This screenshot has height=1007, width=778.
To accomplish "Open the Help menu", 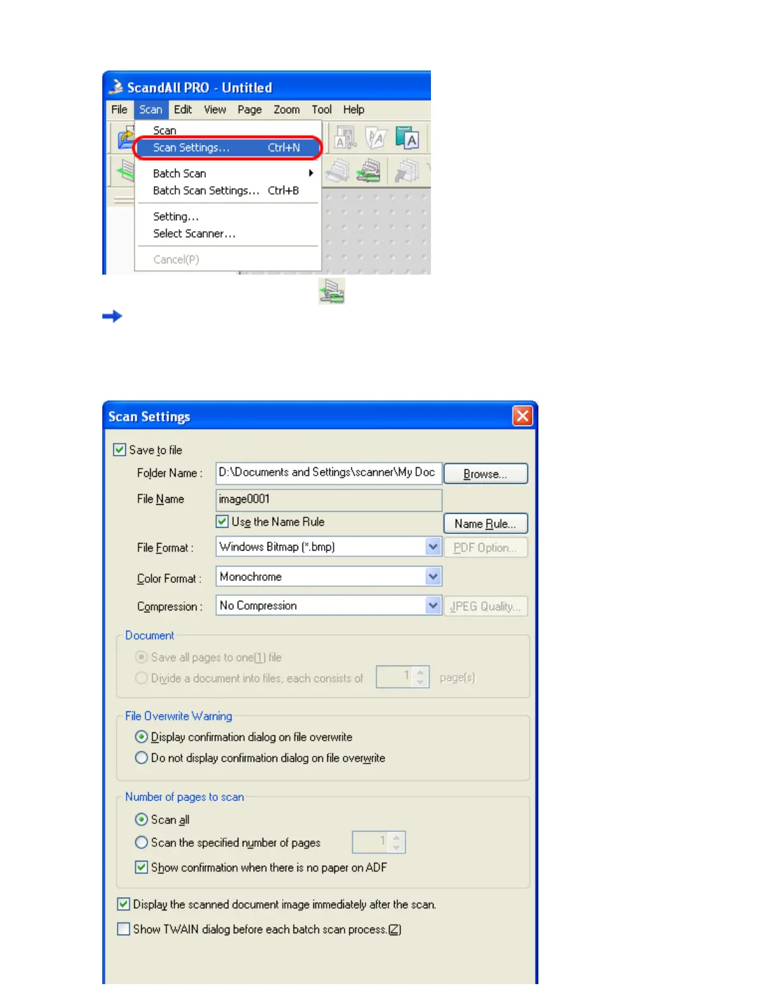I will pos(353,109).
